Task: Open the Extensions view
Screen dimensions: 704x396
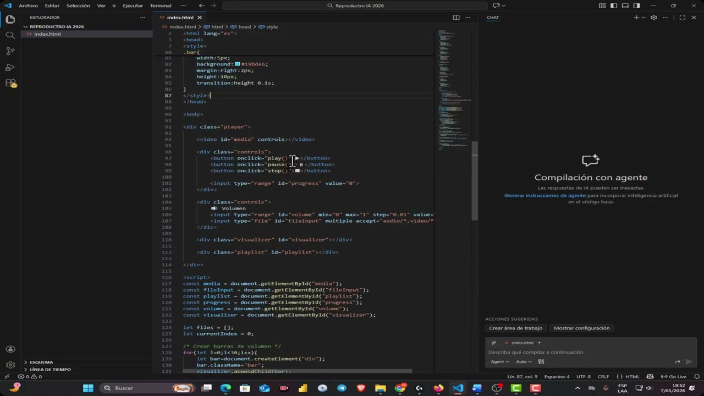Action: [10, 83]
